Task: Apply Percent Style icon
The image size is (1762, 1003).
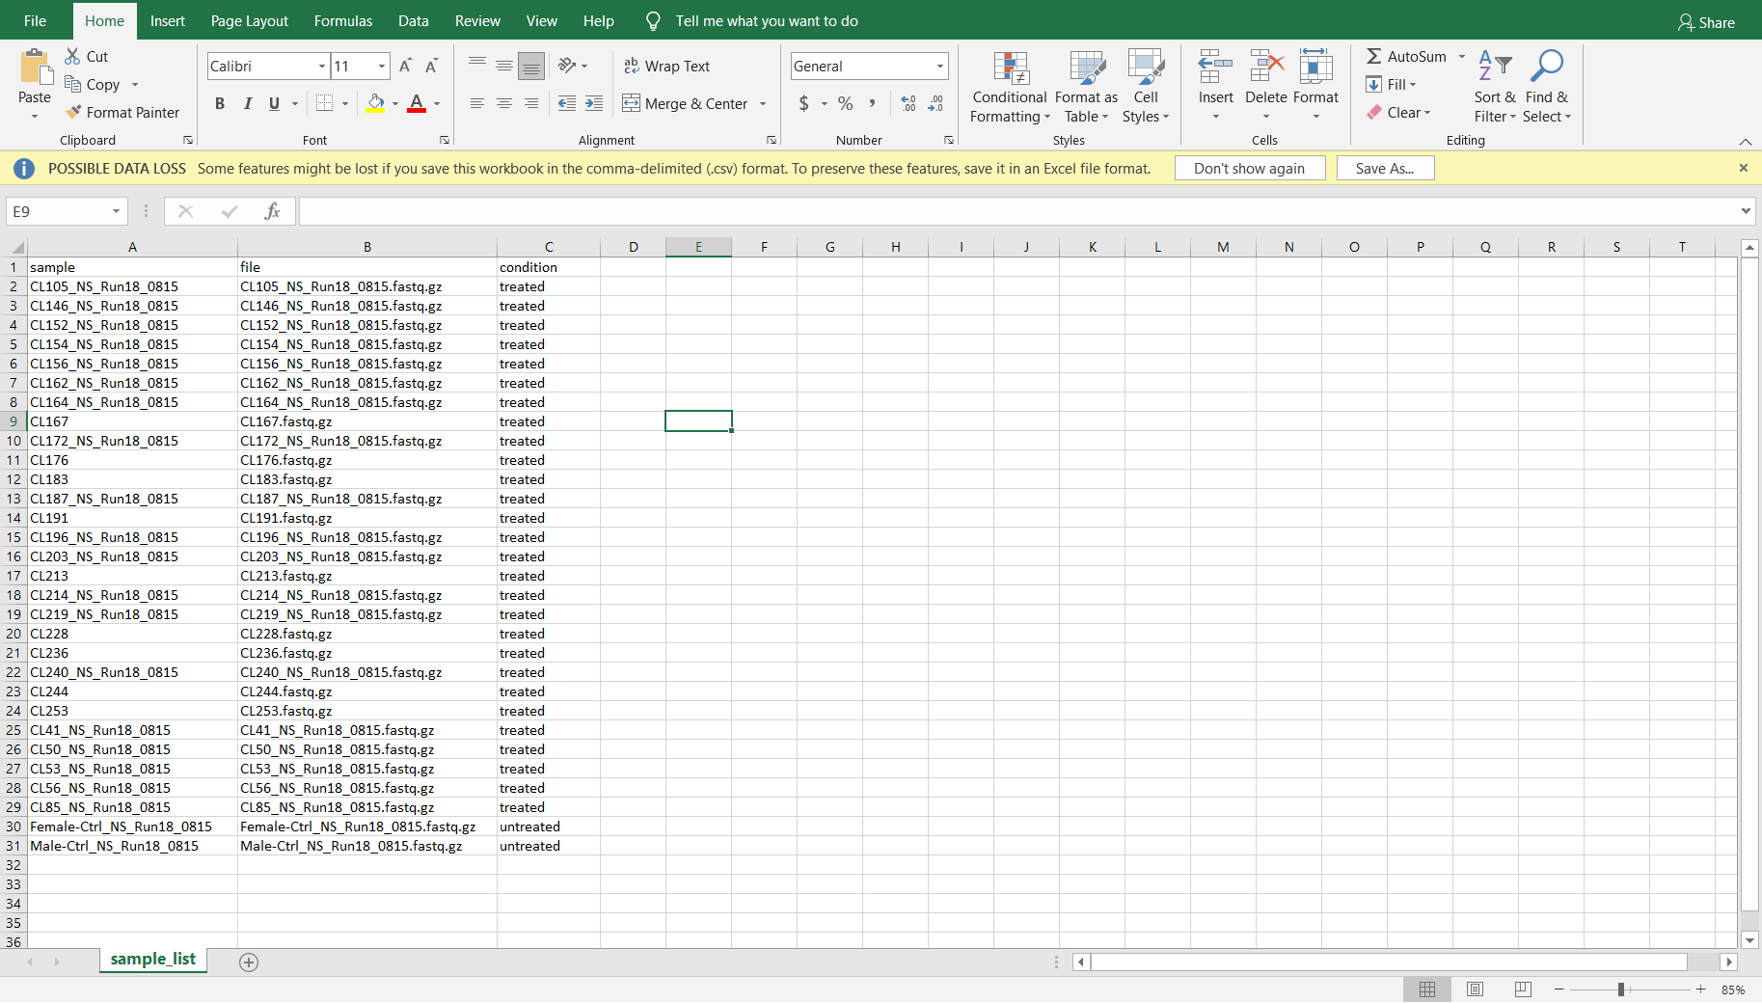Action: pyautogui.click(x=846, y=103)
